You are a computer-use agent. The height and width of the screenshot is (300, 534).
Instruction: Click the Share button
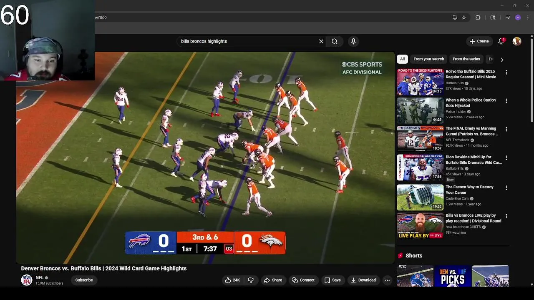(x=273, y=280)
